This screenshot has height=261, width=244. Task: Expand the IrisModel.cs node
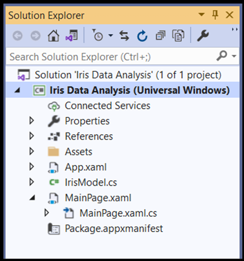tap(31, 182)
